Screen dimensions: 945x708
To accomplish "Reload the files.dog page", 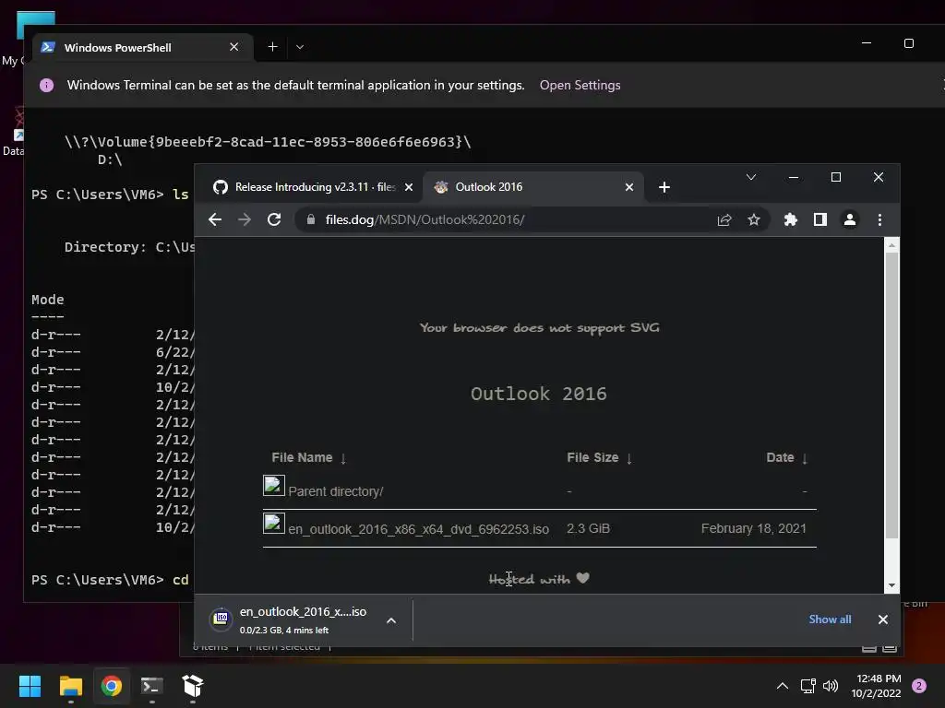I will (274, 219).
